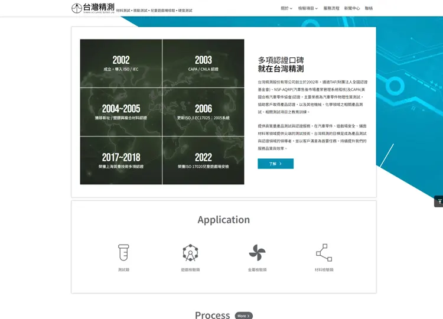Open the 服務流程 menu item

pyautogui.click(x=331, y=8)
